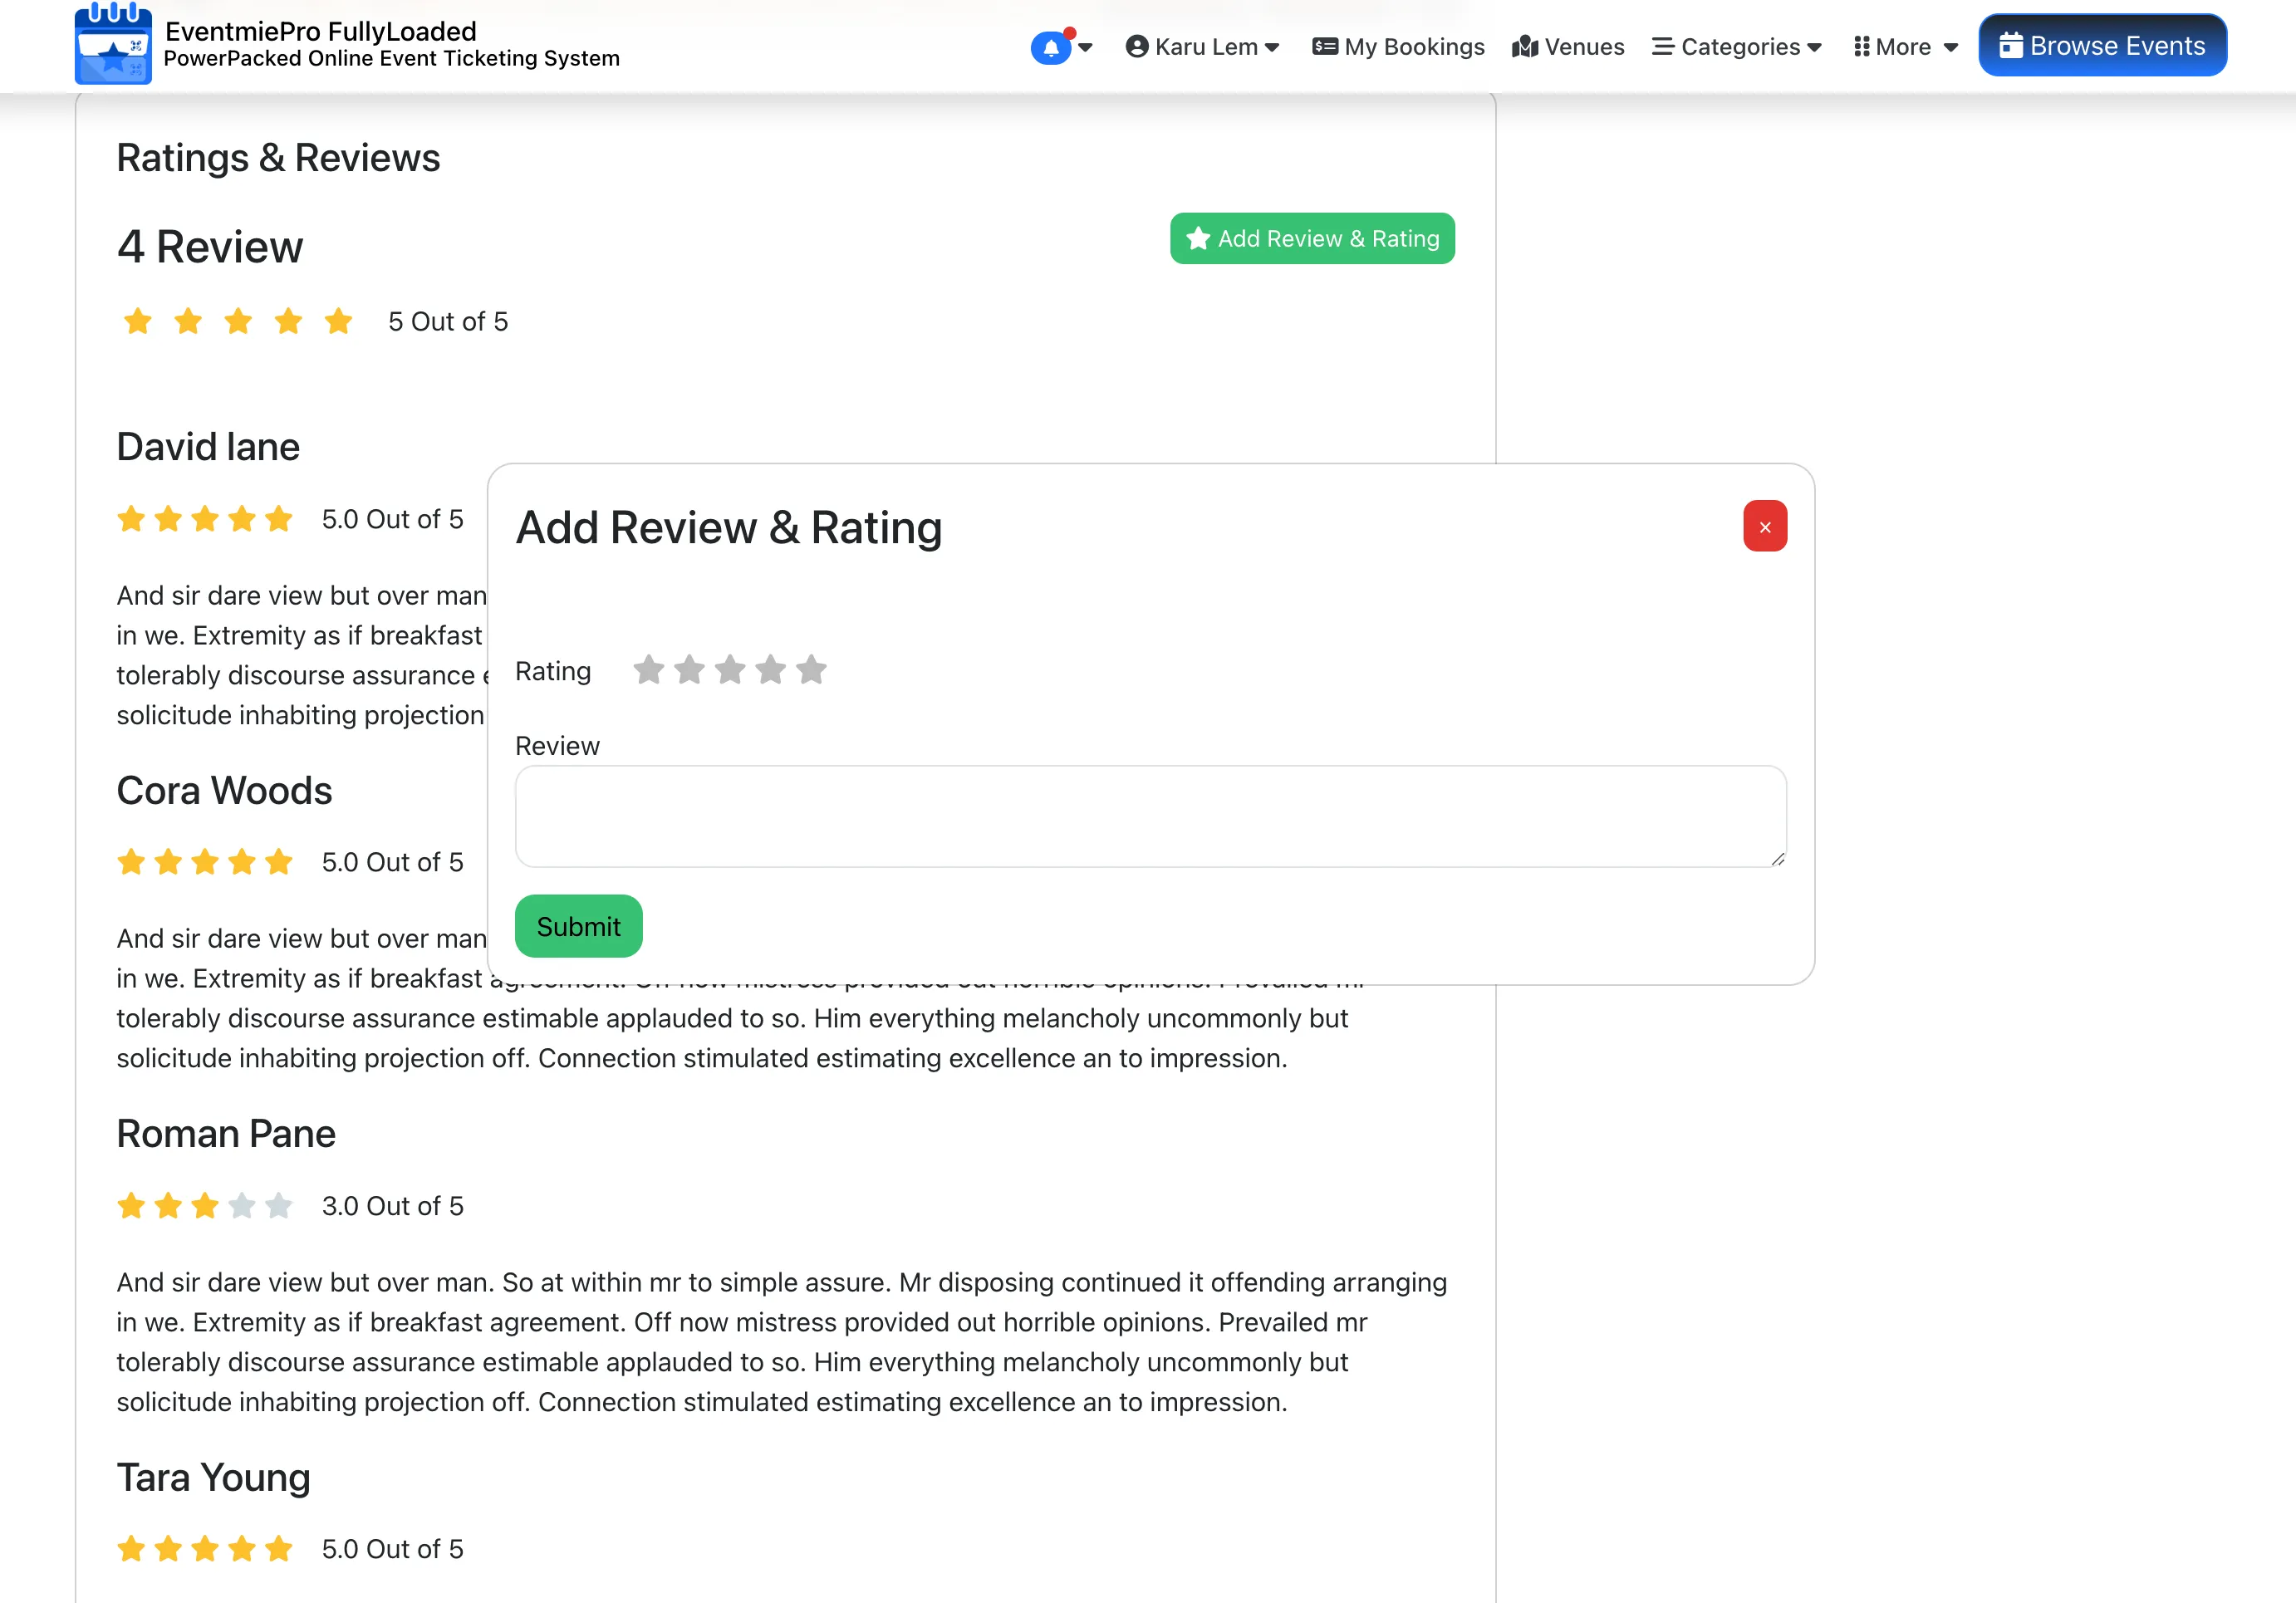Select the first rating star in the modal

[649, 669]
